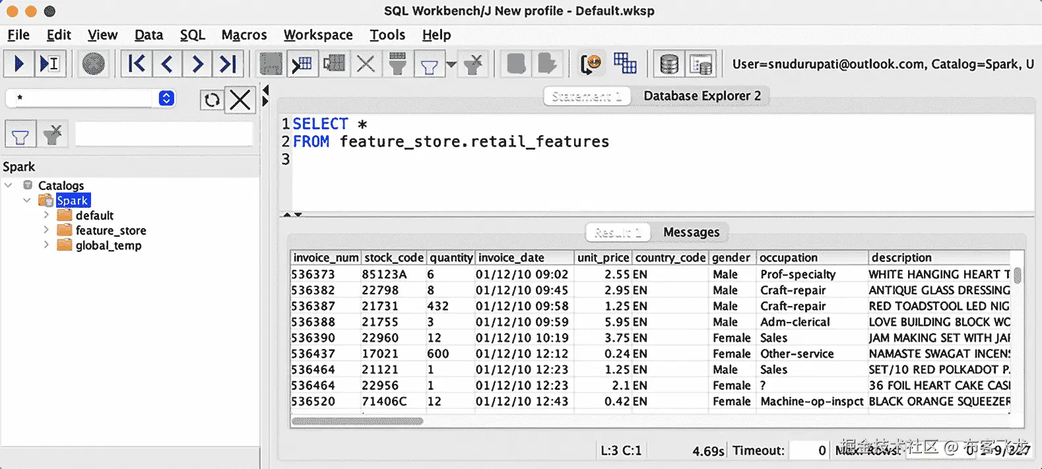Switch to the Result 1 tab

tap(618, 232)
